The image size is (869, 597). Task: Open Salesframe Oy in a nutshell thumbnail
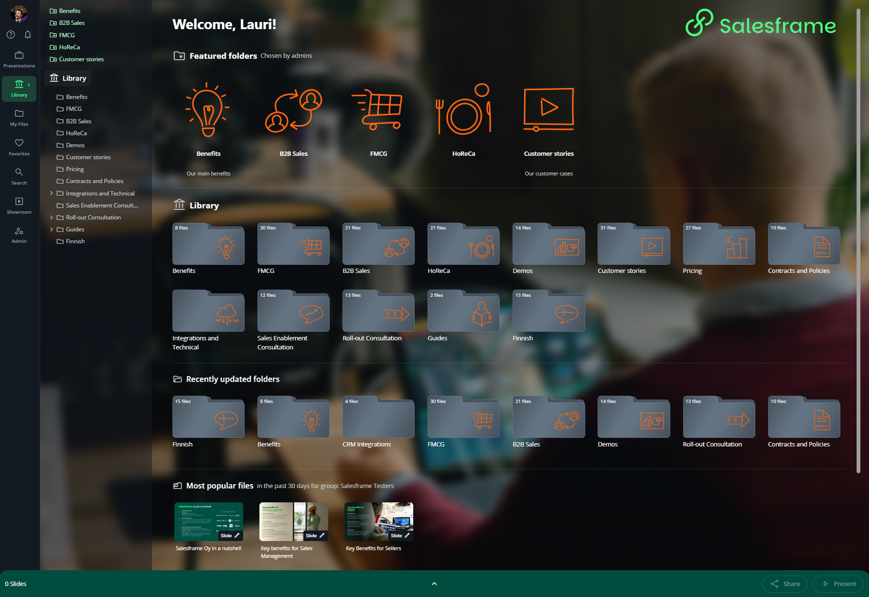pos(208,521)
